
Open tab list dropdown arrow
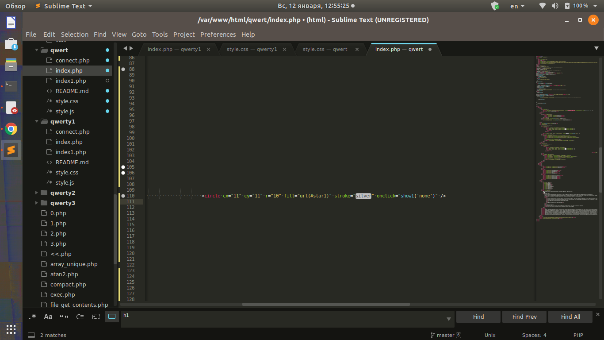(596, 48)
